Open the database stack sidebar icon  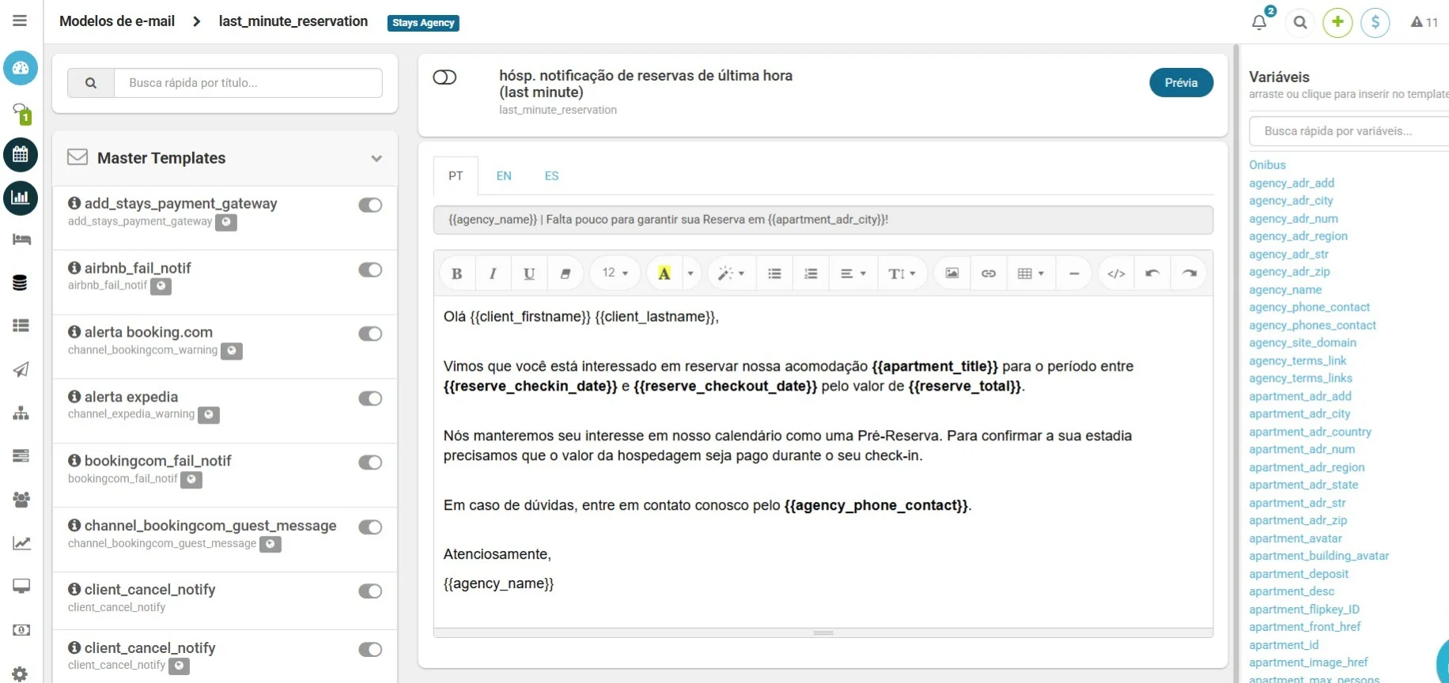pyautogui.click(x=21, y=283)
